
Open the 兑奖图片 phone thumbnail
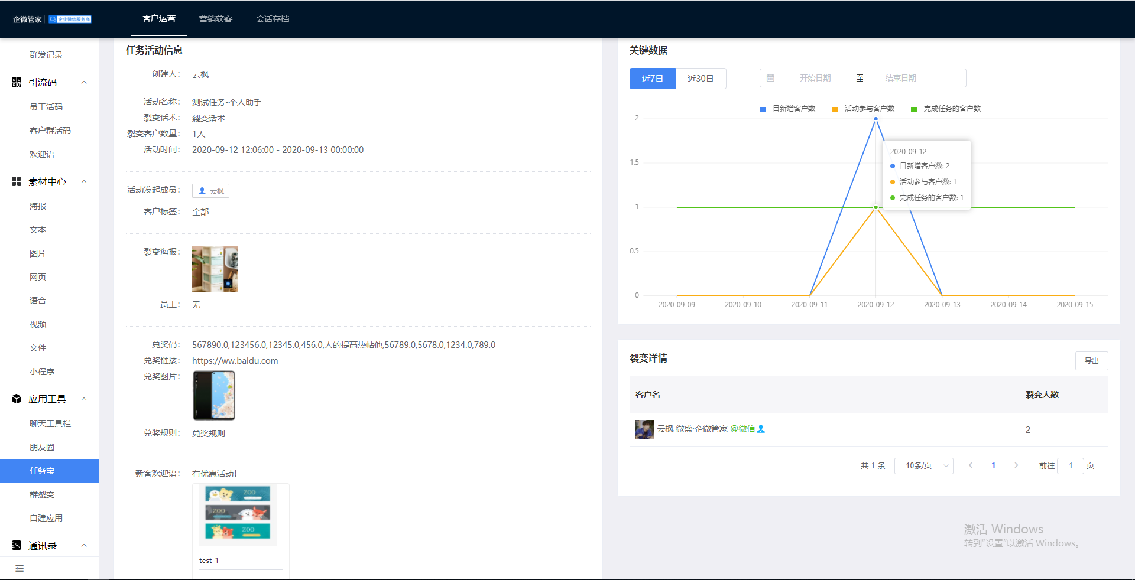[x=214, y=395]
